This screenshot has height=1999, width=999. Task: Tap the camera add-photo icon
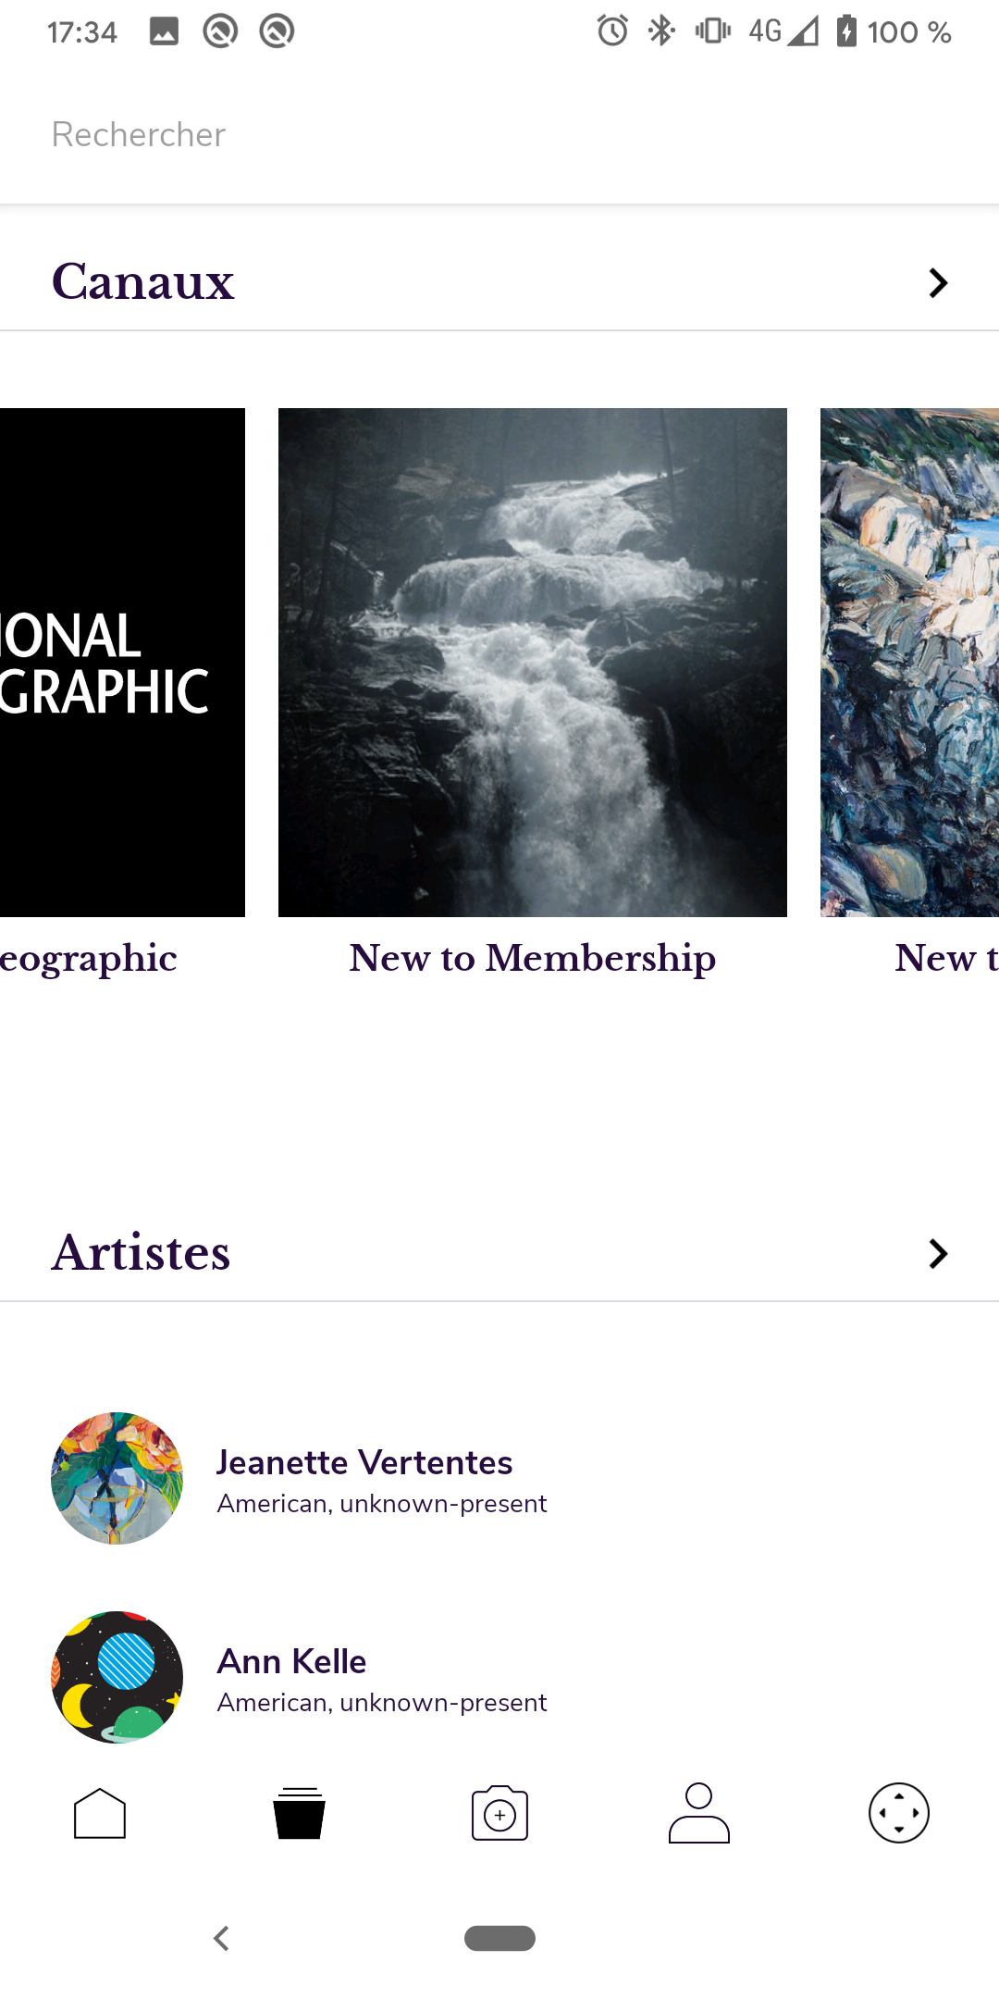tap(499, 1813)
